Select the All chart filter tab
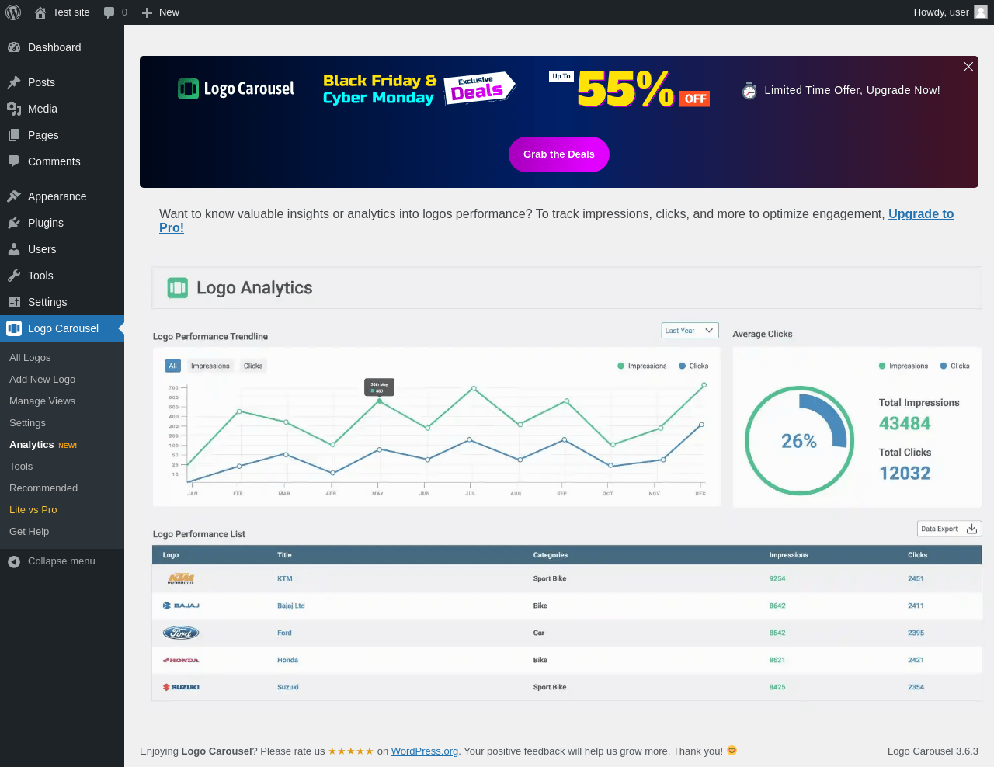Viewport: 994px width, 767px height. click(x=173, y=366)
